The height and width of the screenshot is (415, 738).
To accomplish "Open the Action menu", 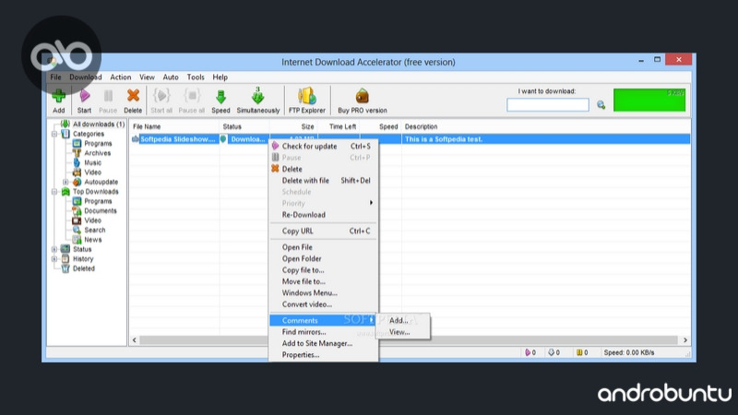I will [121, 77].
